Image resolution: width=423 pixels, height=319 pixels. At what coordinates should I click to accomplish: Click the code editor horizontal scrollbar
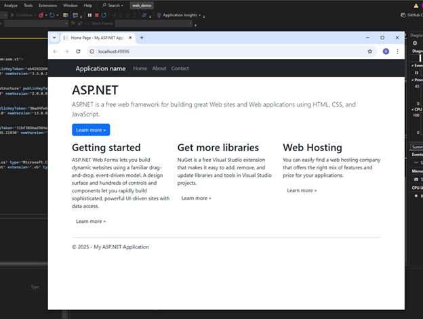pos(24,264)
